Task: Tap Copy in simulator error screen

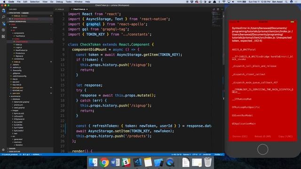Action: 285,137
